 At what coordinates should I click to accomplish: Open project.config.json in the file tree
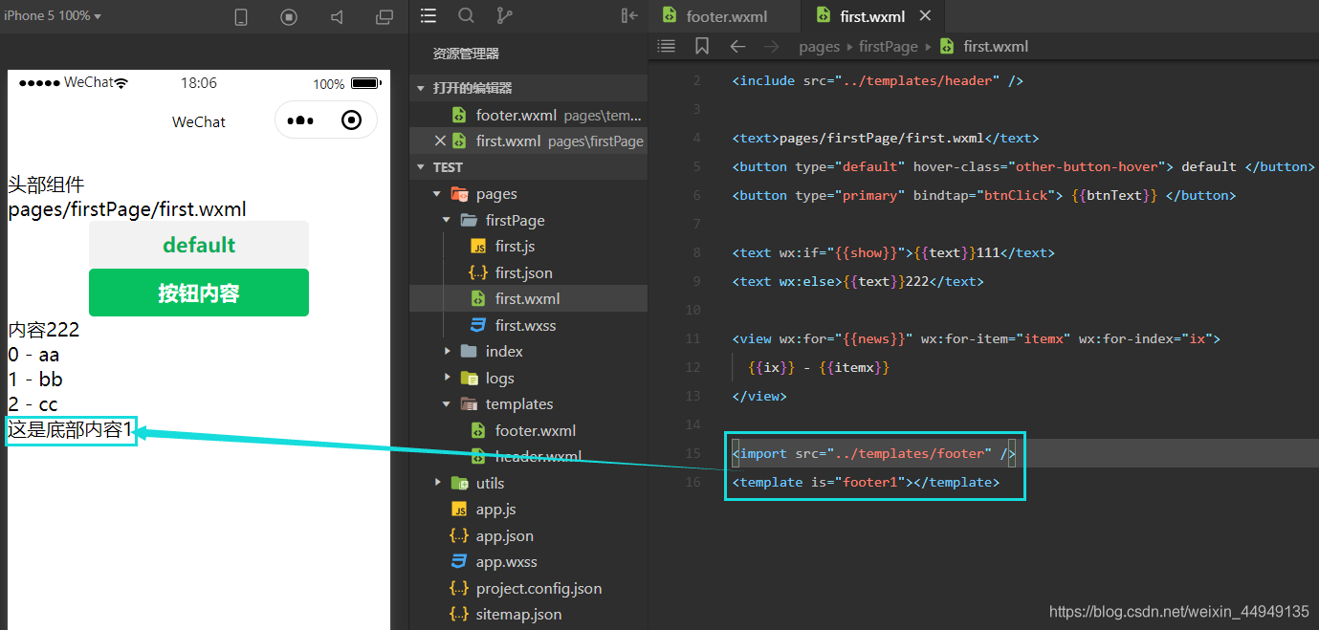click(528, 588)
